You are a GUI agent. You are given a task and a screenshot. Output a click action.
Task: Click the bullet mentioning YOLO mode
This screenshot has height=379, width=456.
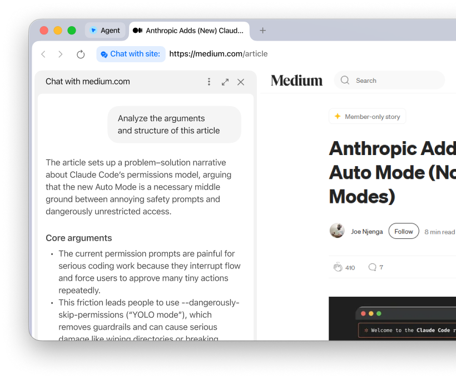149,319
